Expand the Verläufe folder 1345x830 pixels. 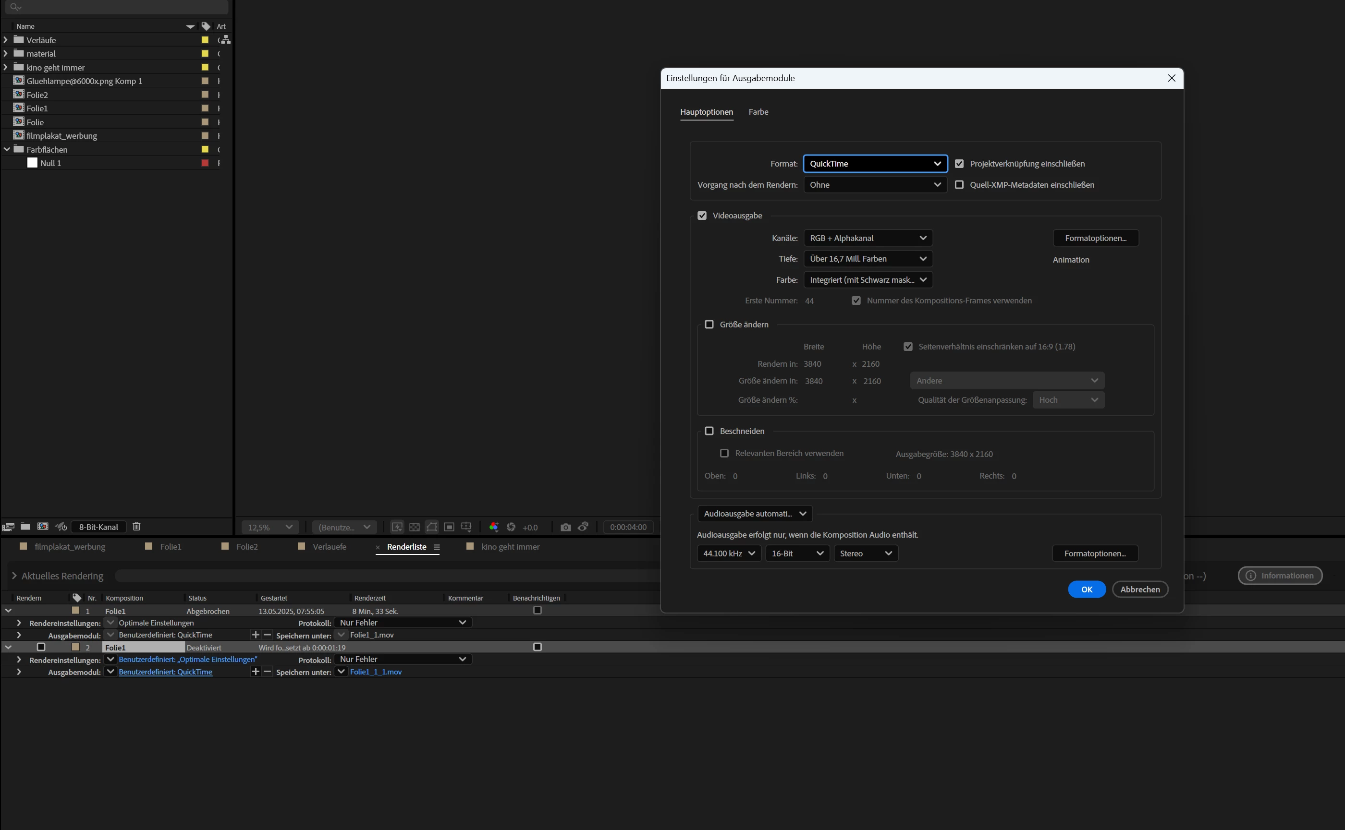click(6, 40)
